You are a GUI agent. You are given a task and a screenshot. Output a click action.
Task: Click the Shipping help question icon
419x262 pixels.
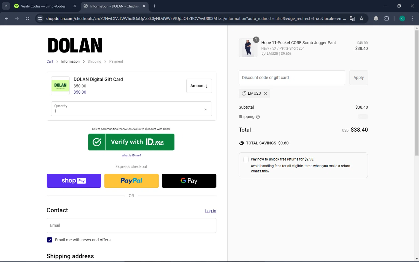258,117
